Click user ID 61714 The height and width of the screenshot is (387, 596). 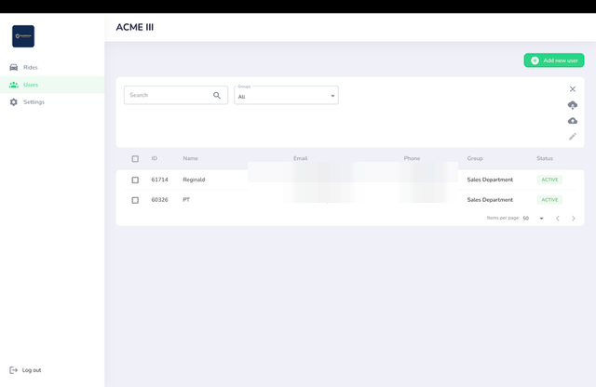point(159,180)
